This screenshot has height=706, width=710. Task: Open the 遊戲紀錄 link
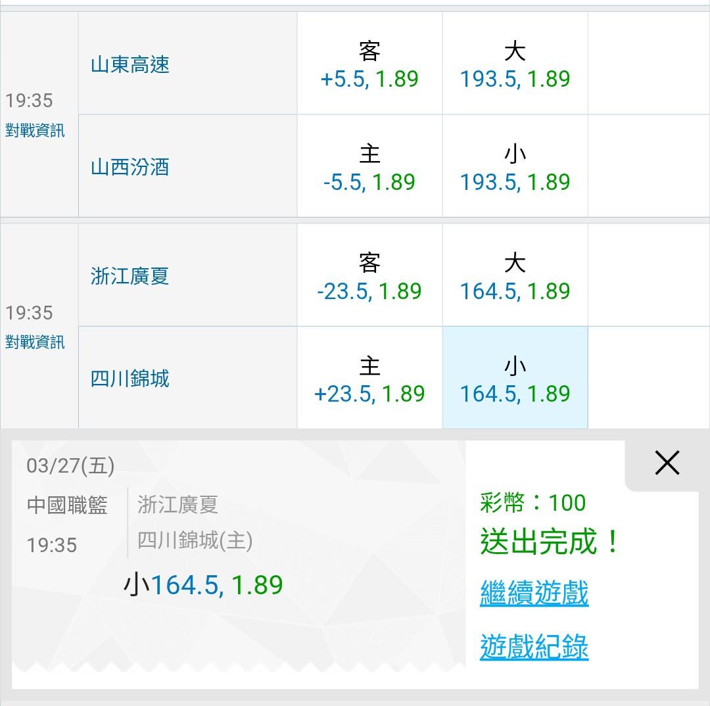click(x=534, y=647)
